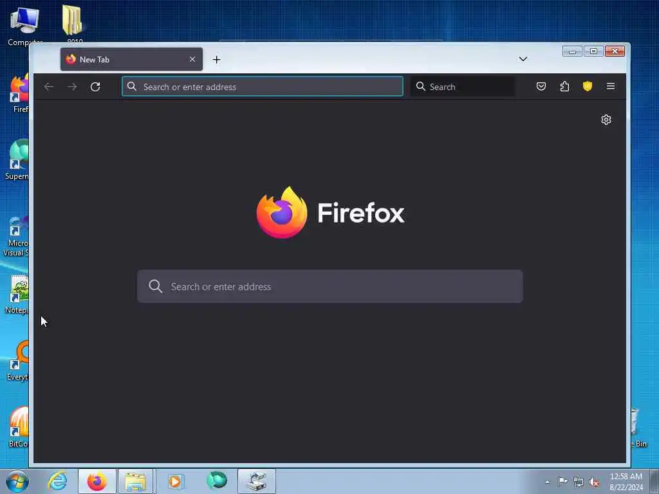This screenshot has height=494, width=659.
Task: Click the muted volume tray icon
Action: point(594,482)
